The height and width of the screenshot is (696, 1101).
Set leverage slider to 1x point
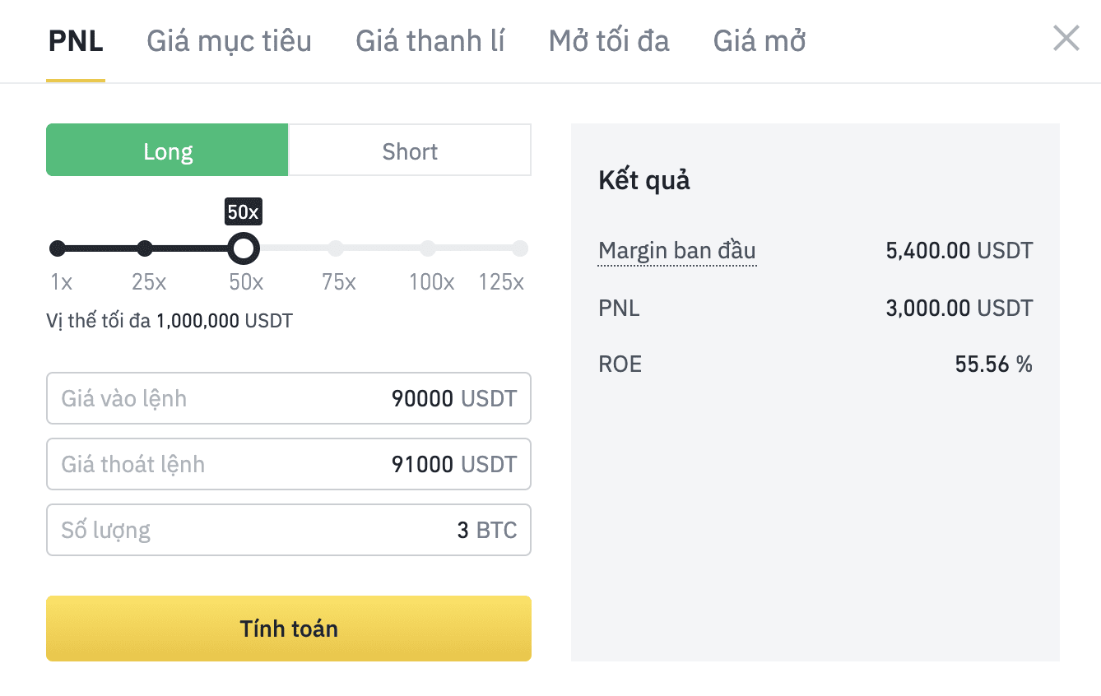point(58,248)
